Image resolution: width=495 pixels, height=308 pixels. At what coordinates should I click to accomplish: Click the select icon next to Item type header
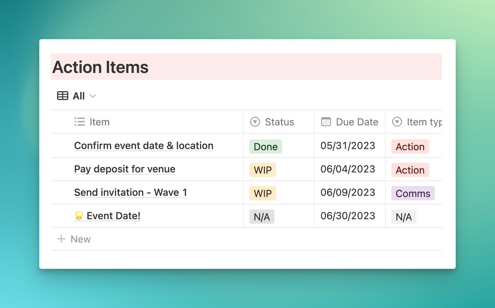397,122
